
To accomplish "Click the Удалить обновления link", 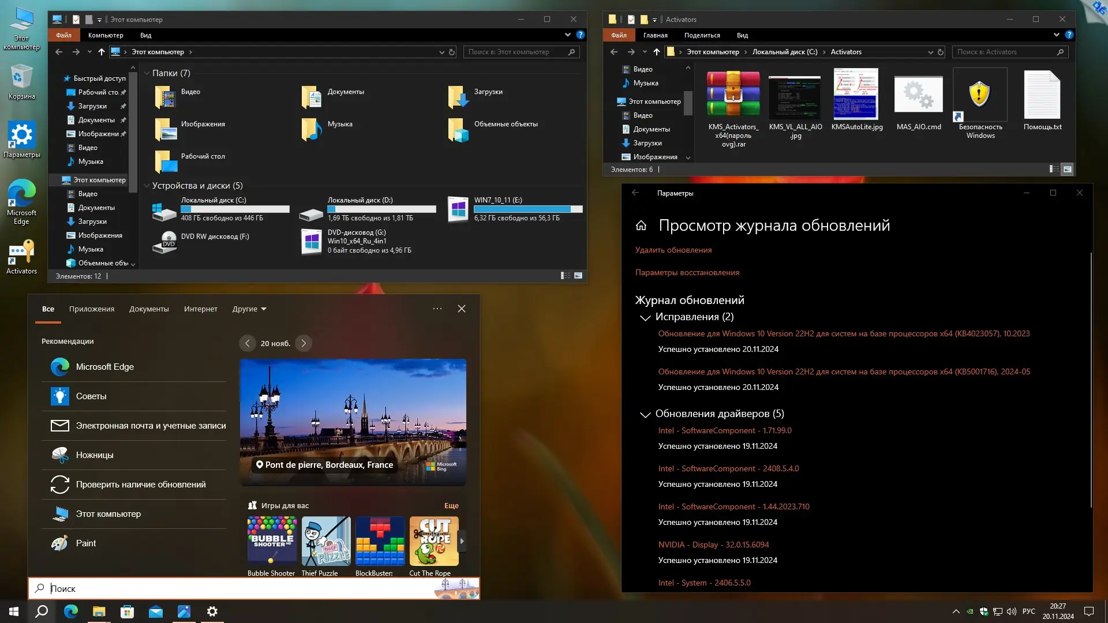I will [673, 250].
